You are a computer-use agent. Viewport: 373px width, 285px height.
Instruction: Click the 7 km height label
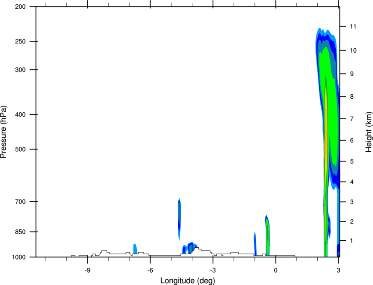(x=351, y=119)
